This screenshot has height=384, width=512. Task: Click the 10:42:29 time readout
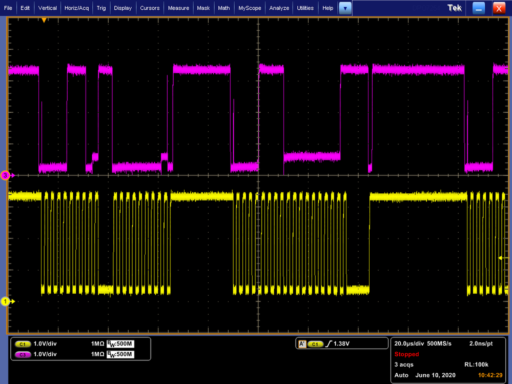[490, 375]
